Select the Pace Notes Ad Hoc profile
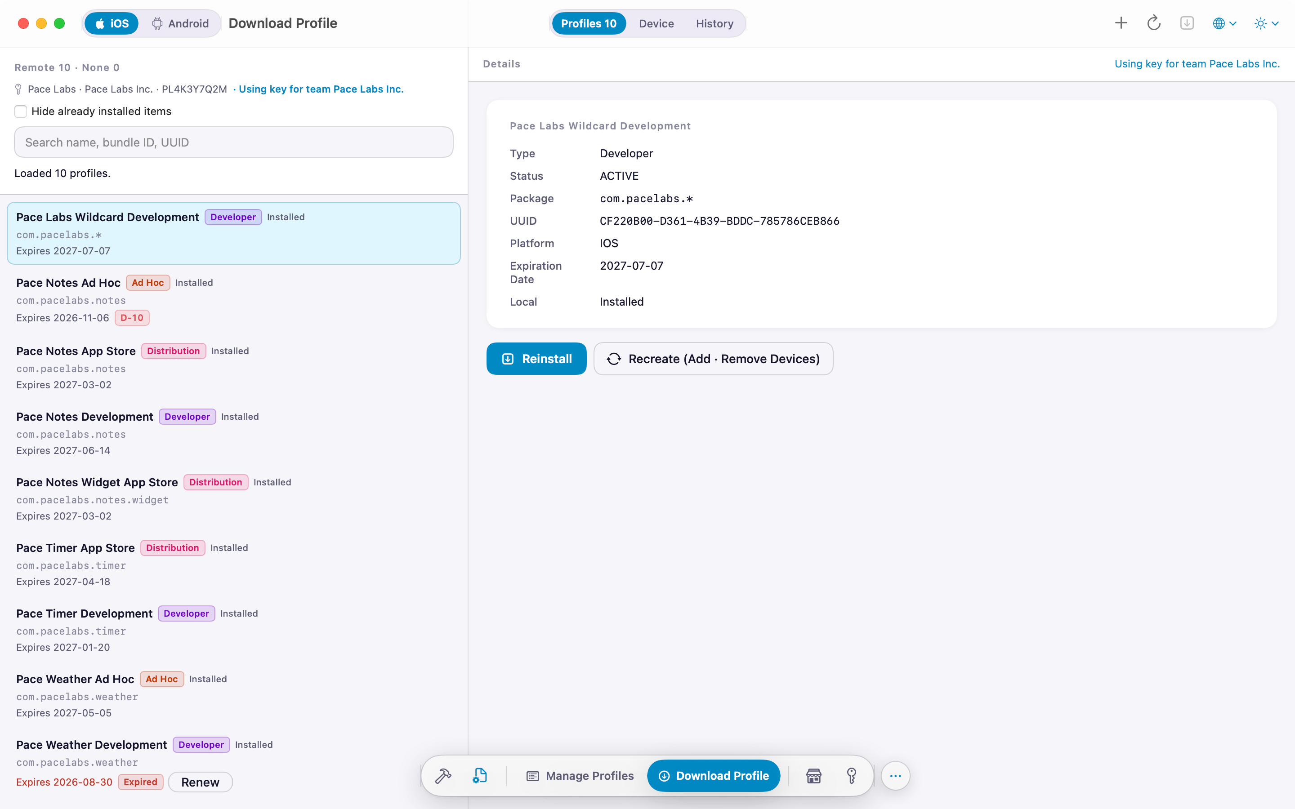 point(234,300)
